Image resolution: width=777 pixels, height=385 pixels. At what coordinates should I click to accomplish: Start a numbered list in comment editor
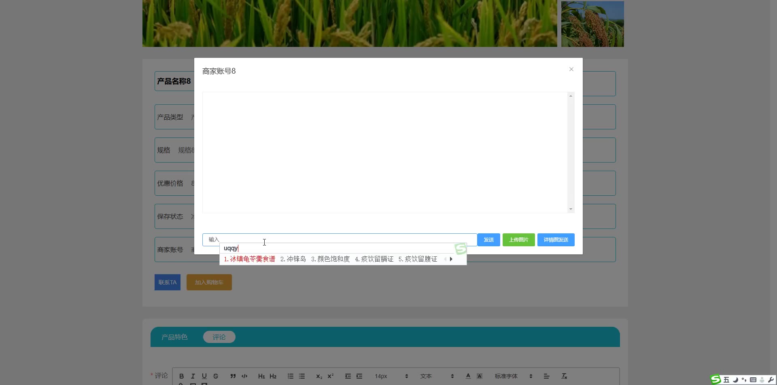click(x=291, y=376)
